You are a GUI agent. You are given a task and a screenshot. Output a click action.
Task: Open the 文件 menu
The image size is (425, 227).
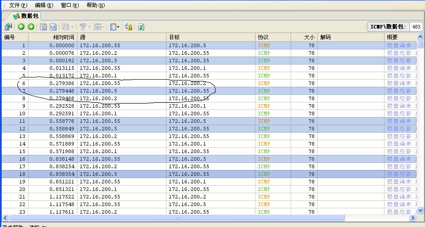click(x=18, y=5)
